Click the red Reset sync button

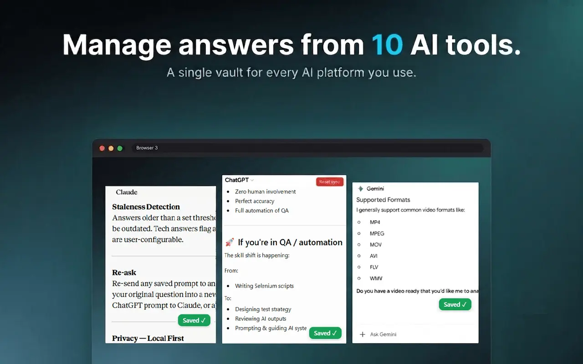[x=329, y=182]
